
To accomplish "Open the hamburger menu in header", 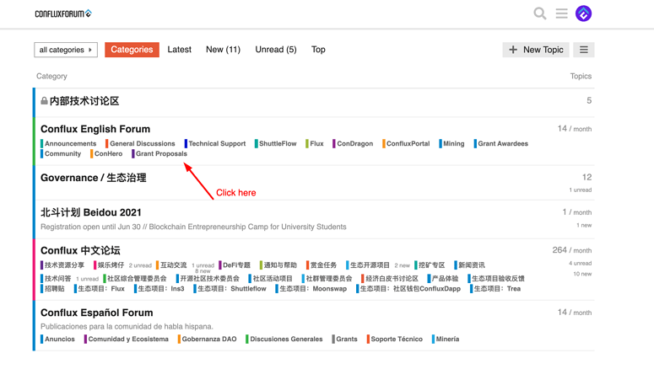I will coord(561,13).
